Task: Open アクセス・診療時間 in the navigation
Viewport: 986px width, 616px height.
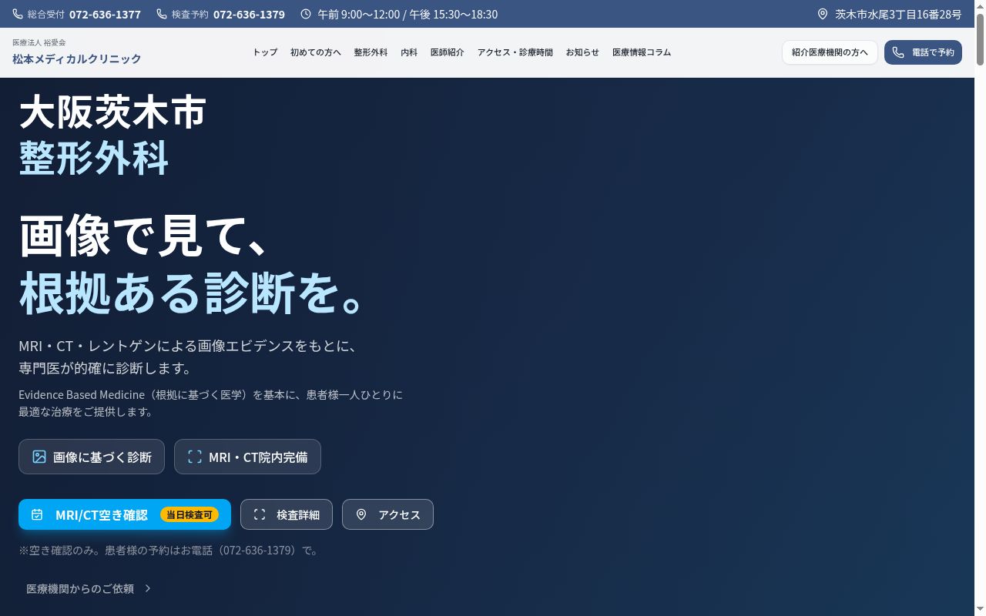Action: (x=515, y=52)
